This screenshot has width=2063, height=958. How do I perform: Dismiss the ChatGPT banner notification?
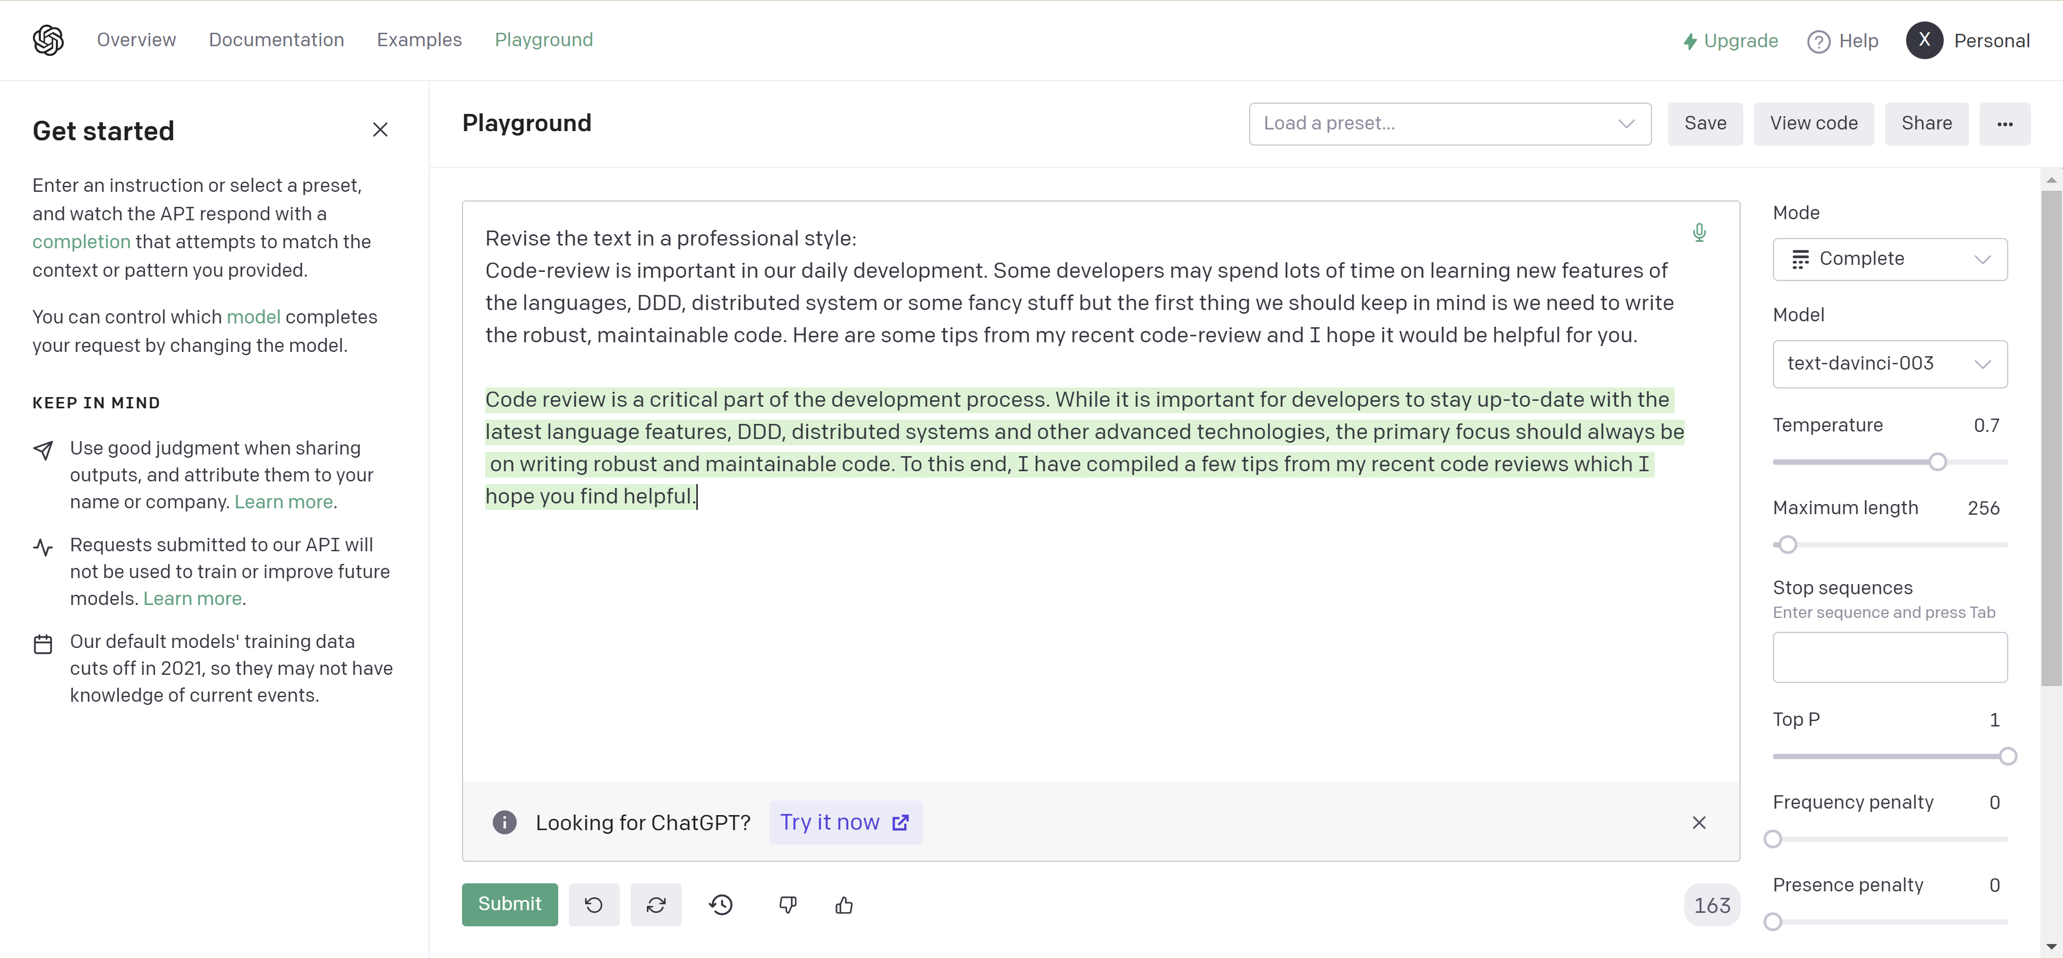(x=1699, y=821)
